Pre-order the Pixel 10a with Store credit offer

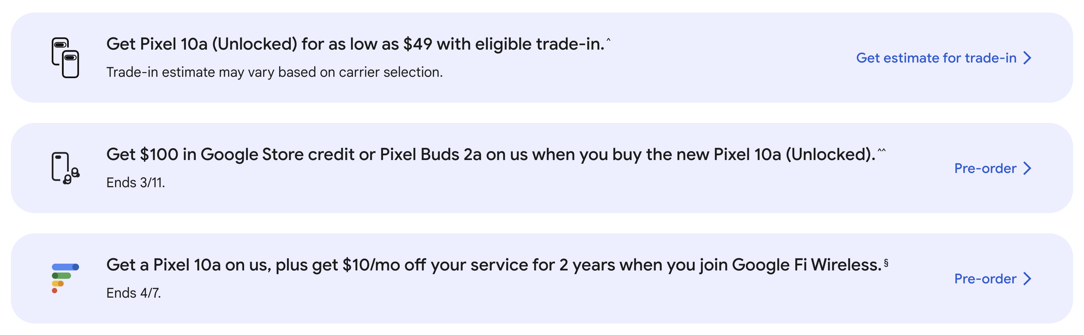point(985,168)
